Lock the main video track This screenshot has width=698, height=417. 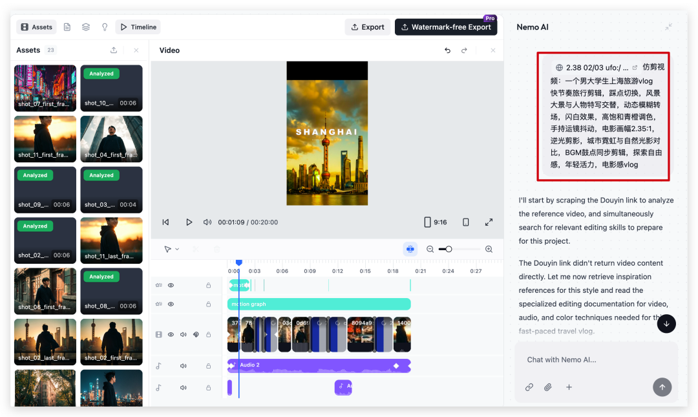[x=208, y=334]
